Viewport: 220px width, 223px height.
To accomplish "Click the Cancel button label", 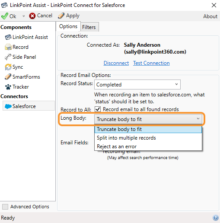I will click(45, 16).
